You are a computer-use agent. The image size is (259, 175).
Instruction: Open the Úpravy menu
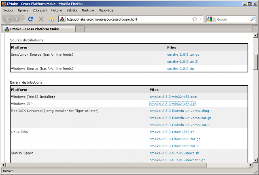[x=23, y=10]
